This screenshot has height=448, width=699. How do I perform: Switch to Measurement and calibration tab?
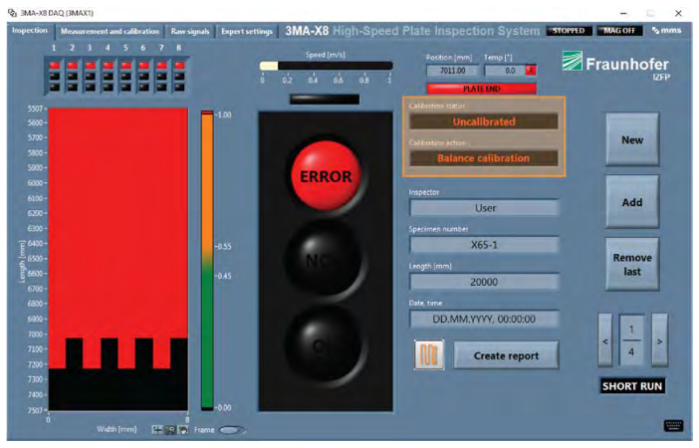coord(110,32)
